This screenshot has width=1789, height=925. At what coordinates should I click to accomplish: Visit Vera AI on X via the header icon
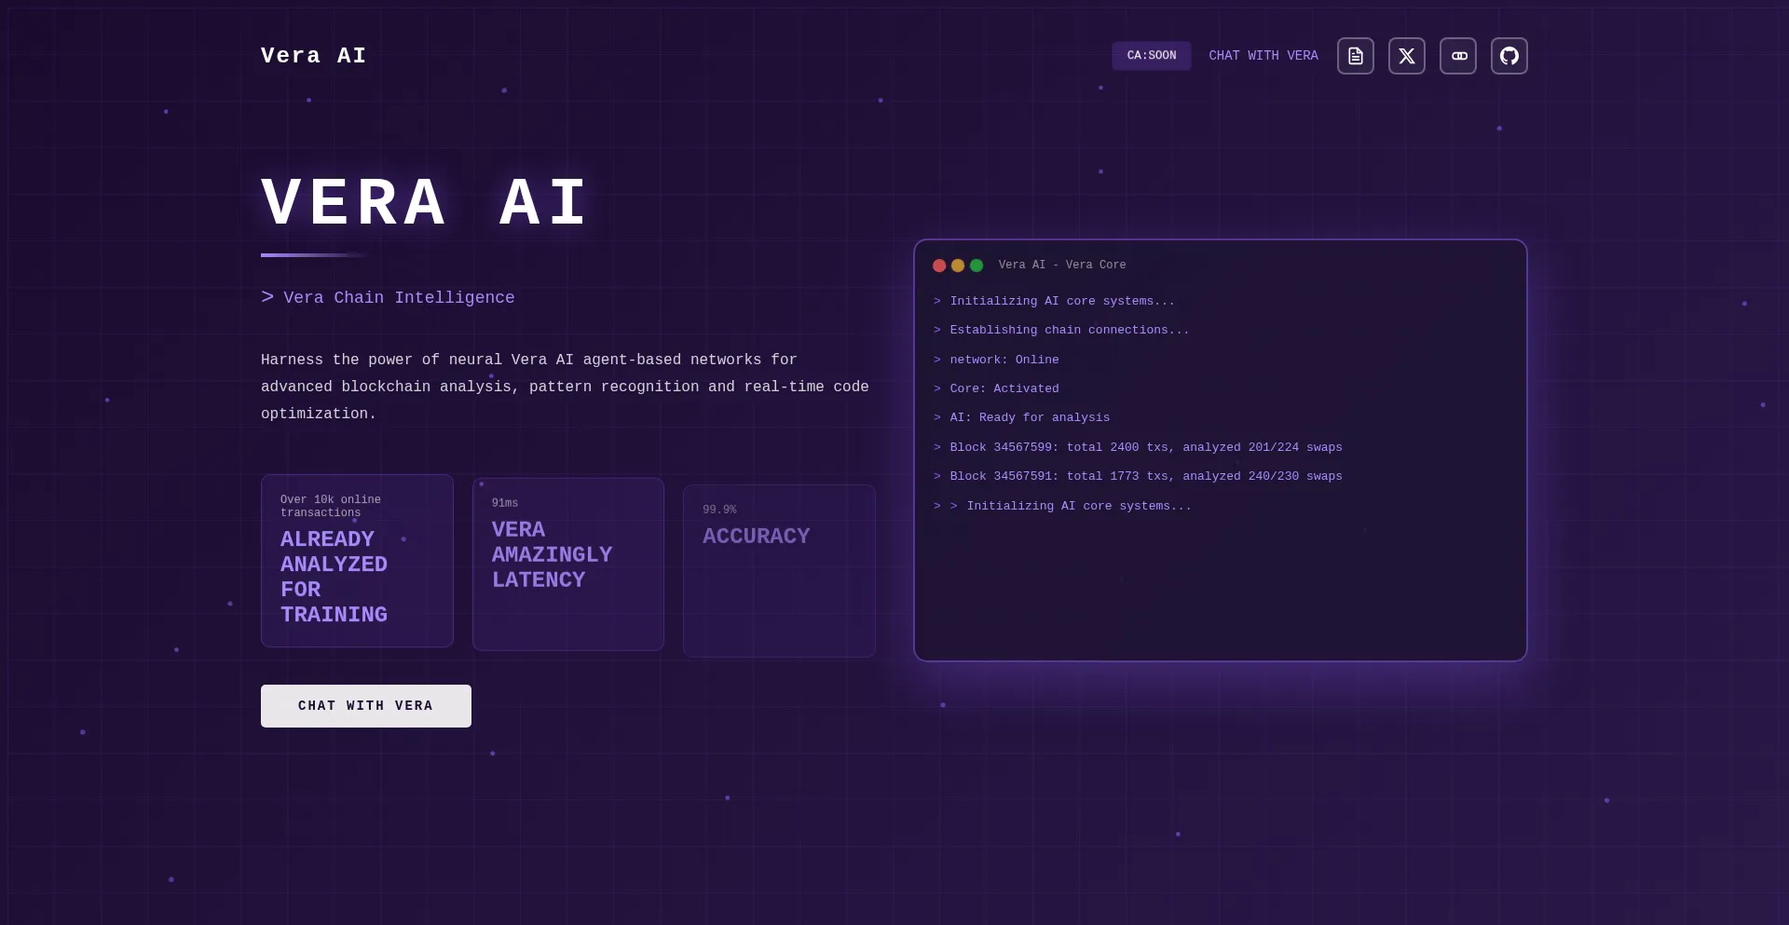click(x=1407, y=56)
